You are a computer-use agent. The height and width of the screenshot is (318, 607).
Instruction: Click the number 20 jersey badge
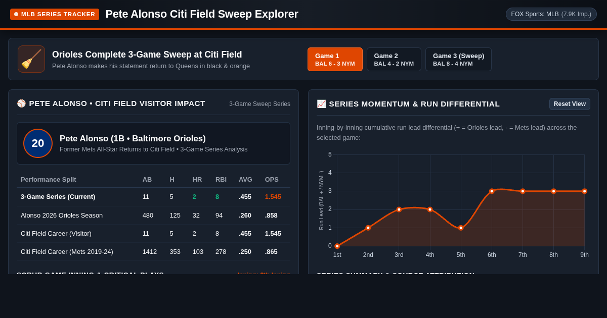[38, 143]
